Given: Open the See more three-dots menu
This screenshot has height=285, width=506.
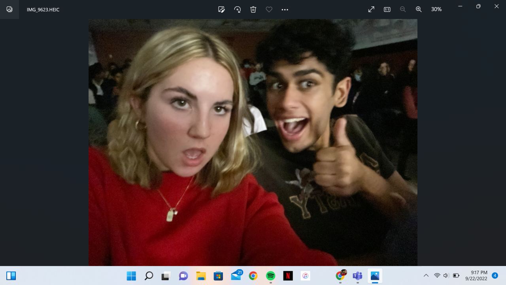Looking at the screenshot, I should (285, 9).
